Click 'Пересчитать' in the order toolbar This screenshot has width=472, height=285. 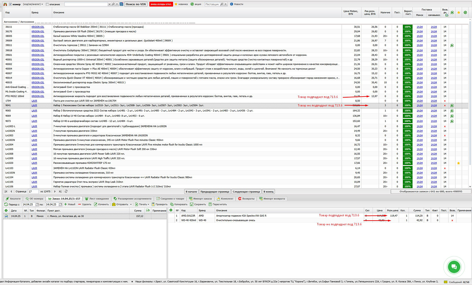click(x=218, y=204)
